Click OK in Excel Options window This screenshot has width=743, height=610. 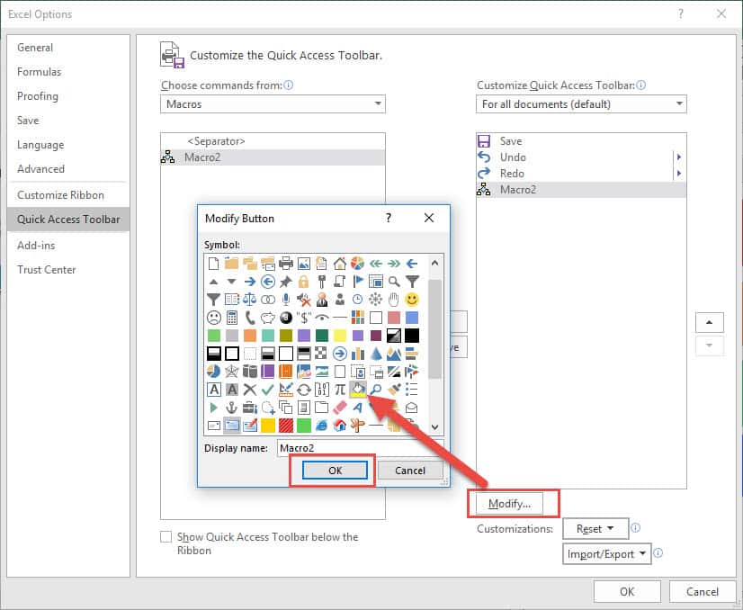coord(627,591)
